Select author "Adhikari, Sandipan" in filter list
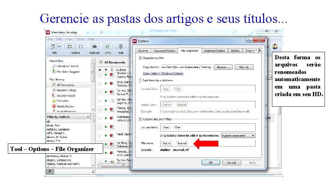This screenshot has width=328, height=184. click(58, 129)
